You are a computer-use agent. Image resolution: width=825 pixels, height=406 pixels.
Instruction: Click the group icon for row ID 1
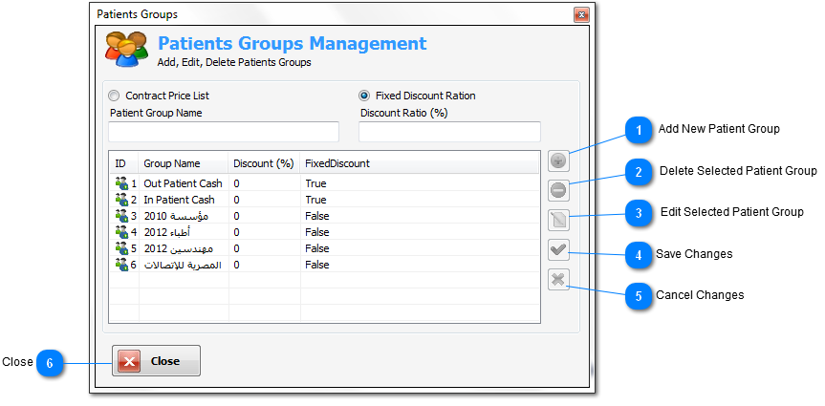(x=120, y=183)
